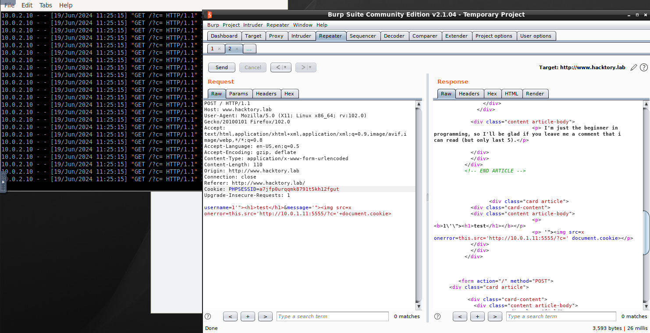Viewport: 650px width, 333px height.
Task: Send the Repeater request
Action: [x=222, y=67]
